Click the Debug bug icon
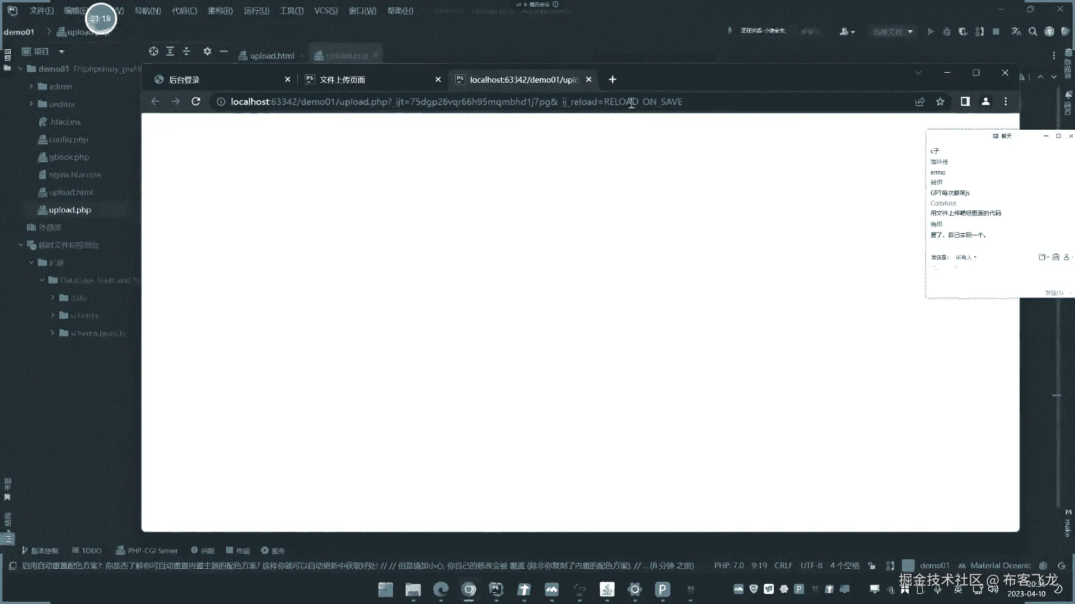1075x604 pixels. tap(947, 32)
